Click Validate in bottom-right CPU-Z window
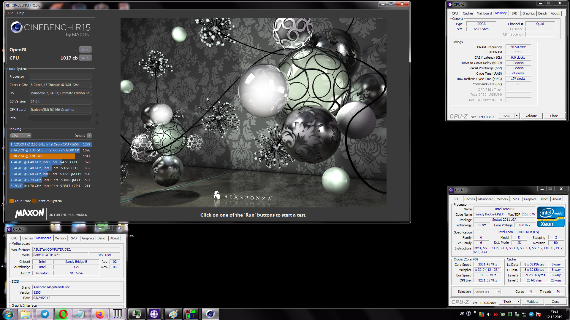The image size is (570, 320). click(533, 302)
